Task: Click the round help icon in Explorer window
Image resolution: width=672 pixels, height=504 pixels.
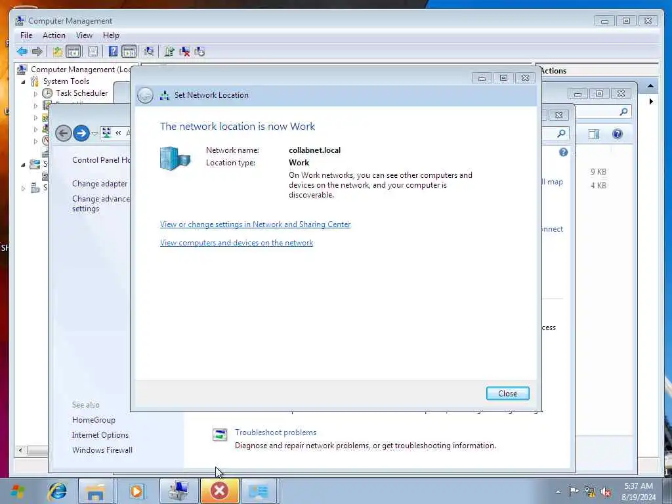Action: click(618, 134)
